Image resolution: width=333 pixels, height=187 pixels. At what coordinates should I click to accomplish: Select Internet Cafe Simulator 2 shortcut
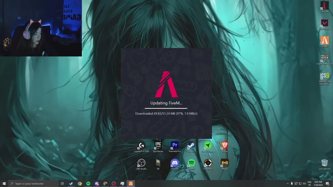tap(324, 79)
